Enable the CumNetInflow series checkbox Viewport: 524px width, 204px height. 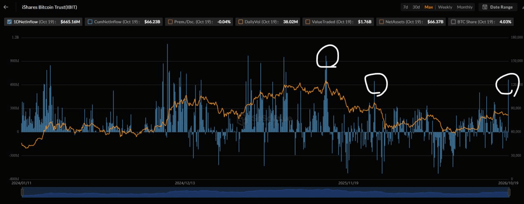click(90, 22)
